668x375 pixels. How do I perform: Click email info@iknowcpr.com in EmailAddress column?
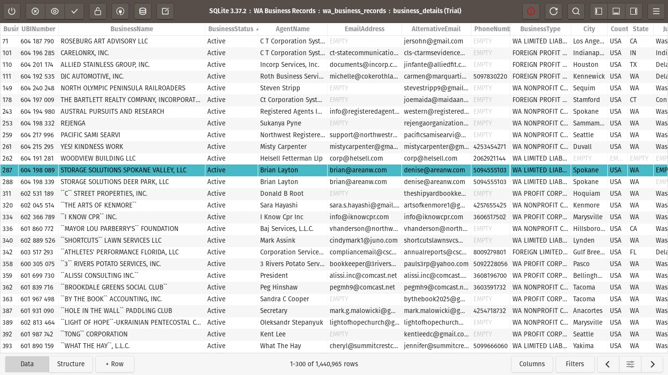[364, 217]
